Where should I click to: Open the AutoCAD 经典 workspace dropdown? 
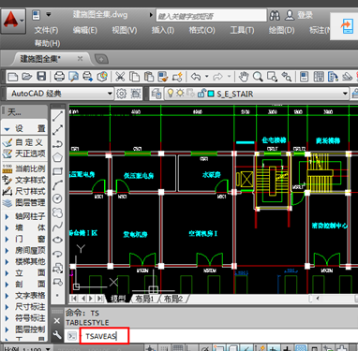click(60, 94)
